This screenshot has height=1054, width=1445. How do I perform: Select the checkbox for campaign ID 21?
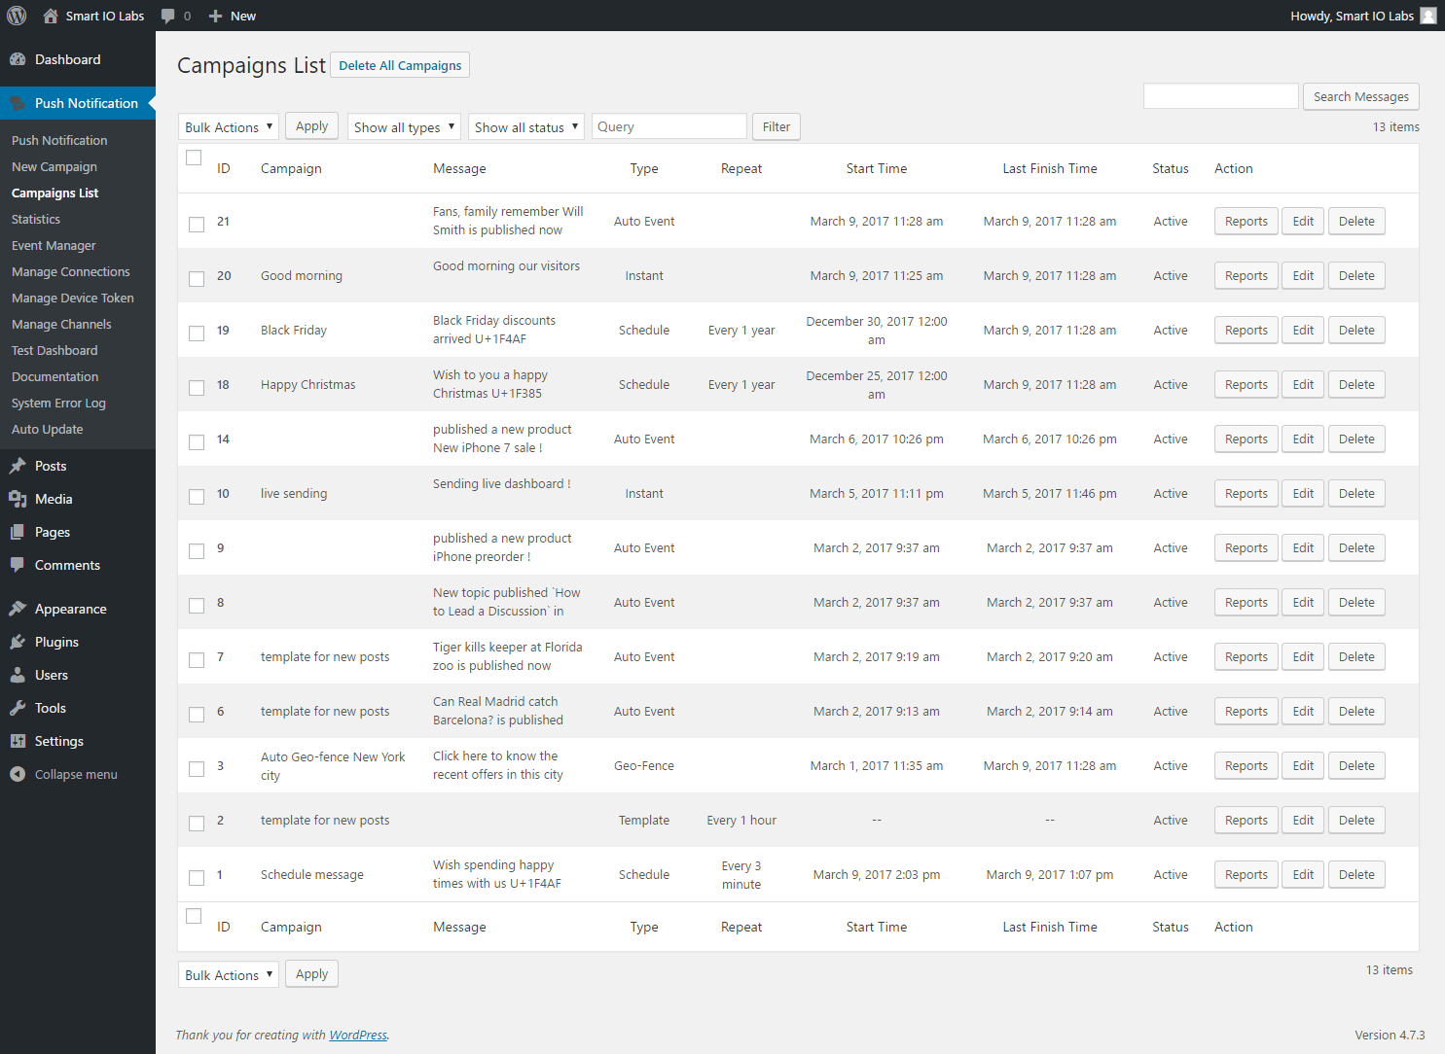coord(197,224)
